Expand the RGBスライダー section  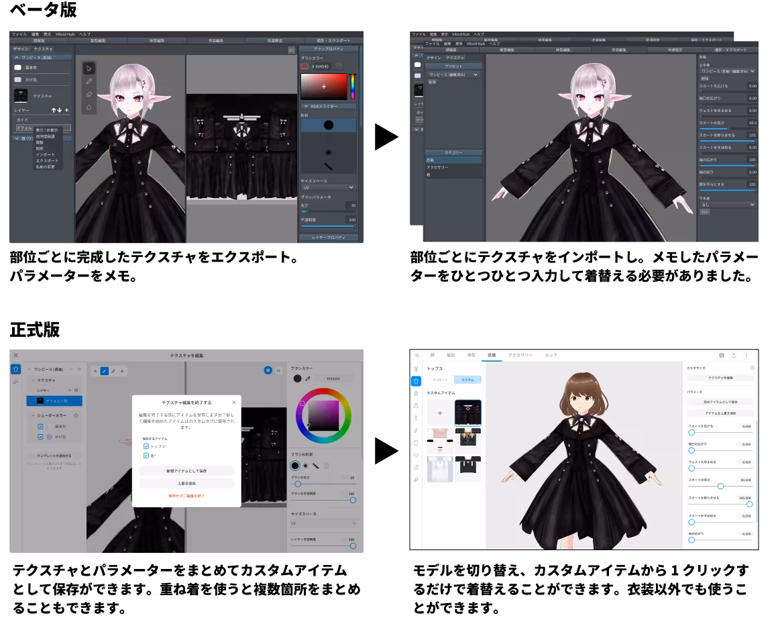[329, 106]
